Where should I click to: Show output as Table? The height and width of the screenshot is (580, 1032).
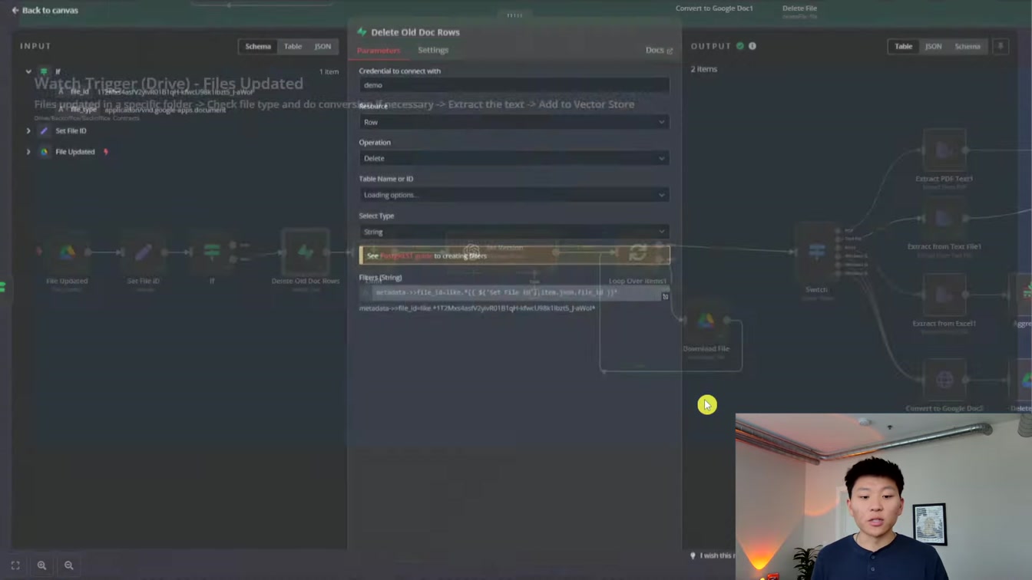pyautogui.click(x=903, y=46)
